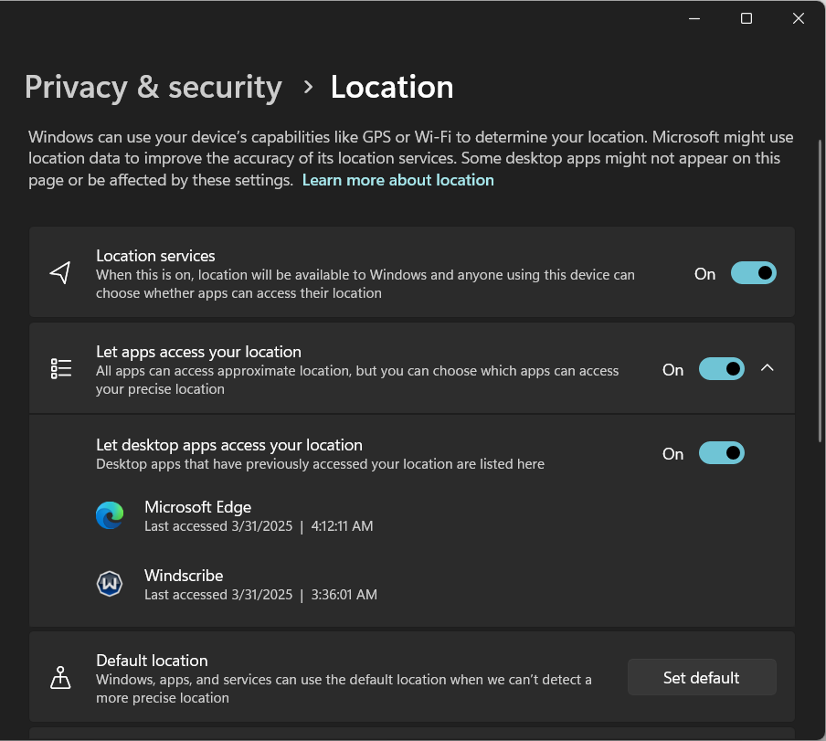
Task: Click the Default location map pin icon
Action: tap(60, 678)
